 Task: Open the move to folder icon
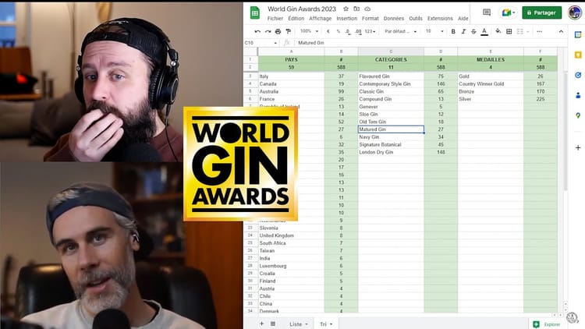tap(356, 9)
